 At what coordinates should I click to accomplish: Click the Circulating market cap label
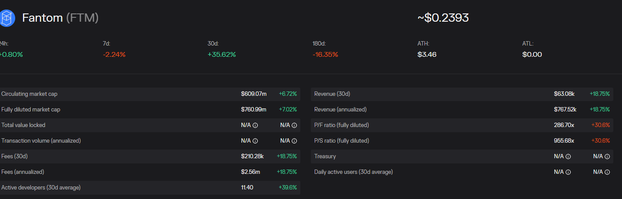[30, 94]
